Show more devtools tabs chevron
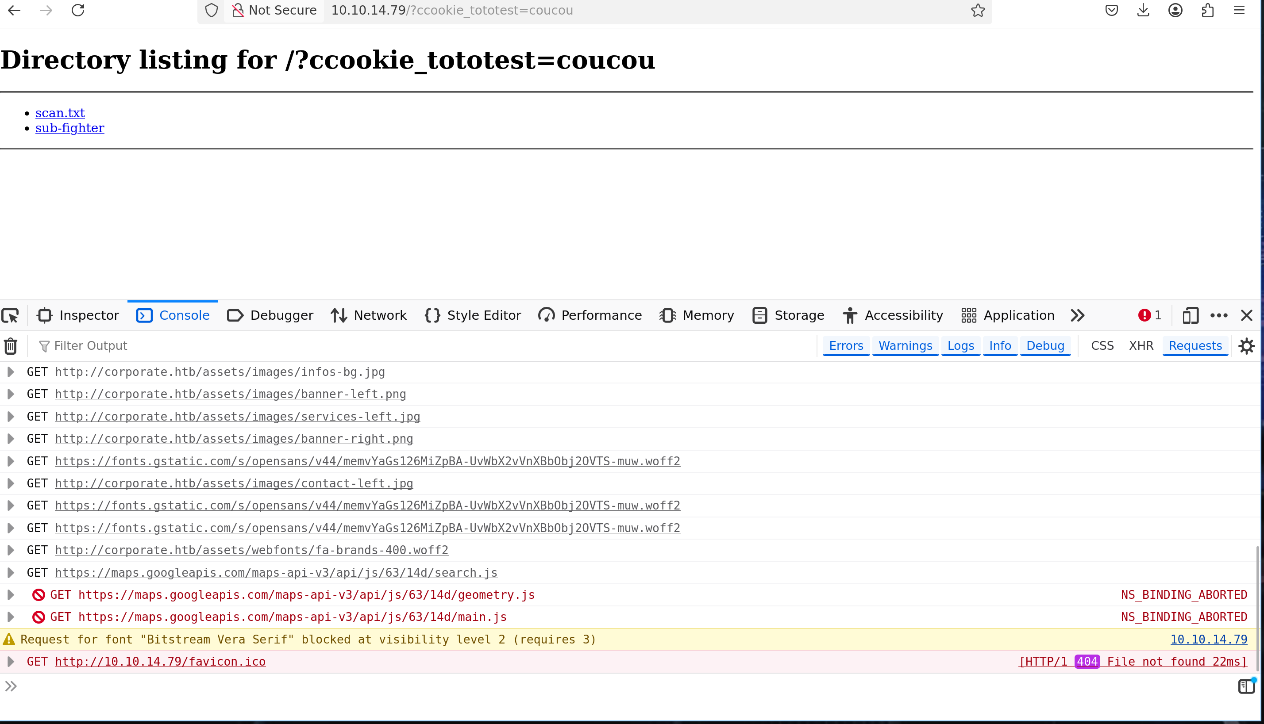The height and width of the screenshot is (724, 1264). click(x=1078, y=315)
